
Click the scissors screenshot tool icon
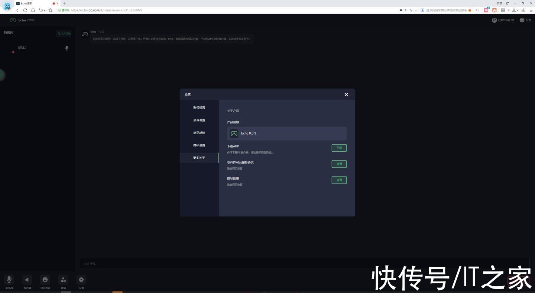514,10
